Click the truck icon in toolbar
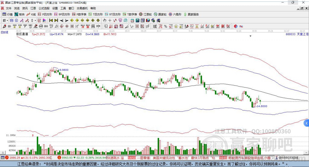Screen dimensions: 309x167 (159, 20)
